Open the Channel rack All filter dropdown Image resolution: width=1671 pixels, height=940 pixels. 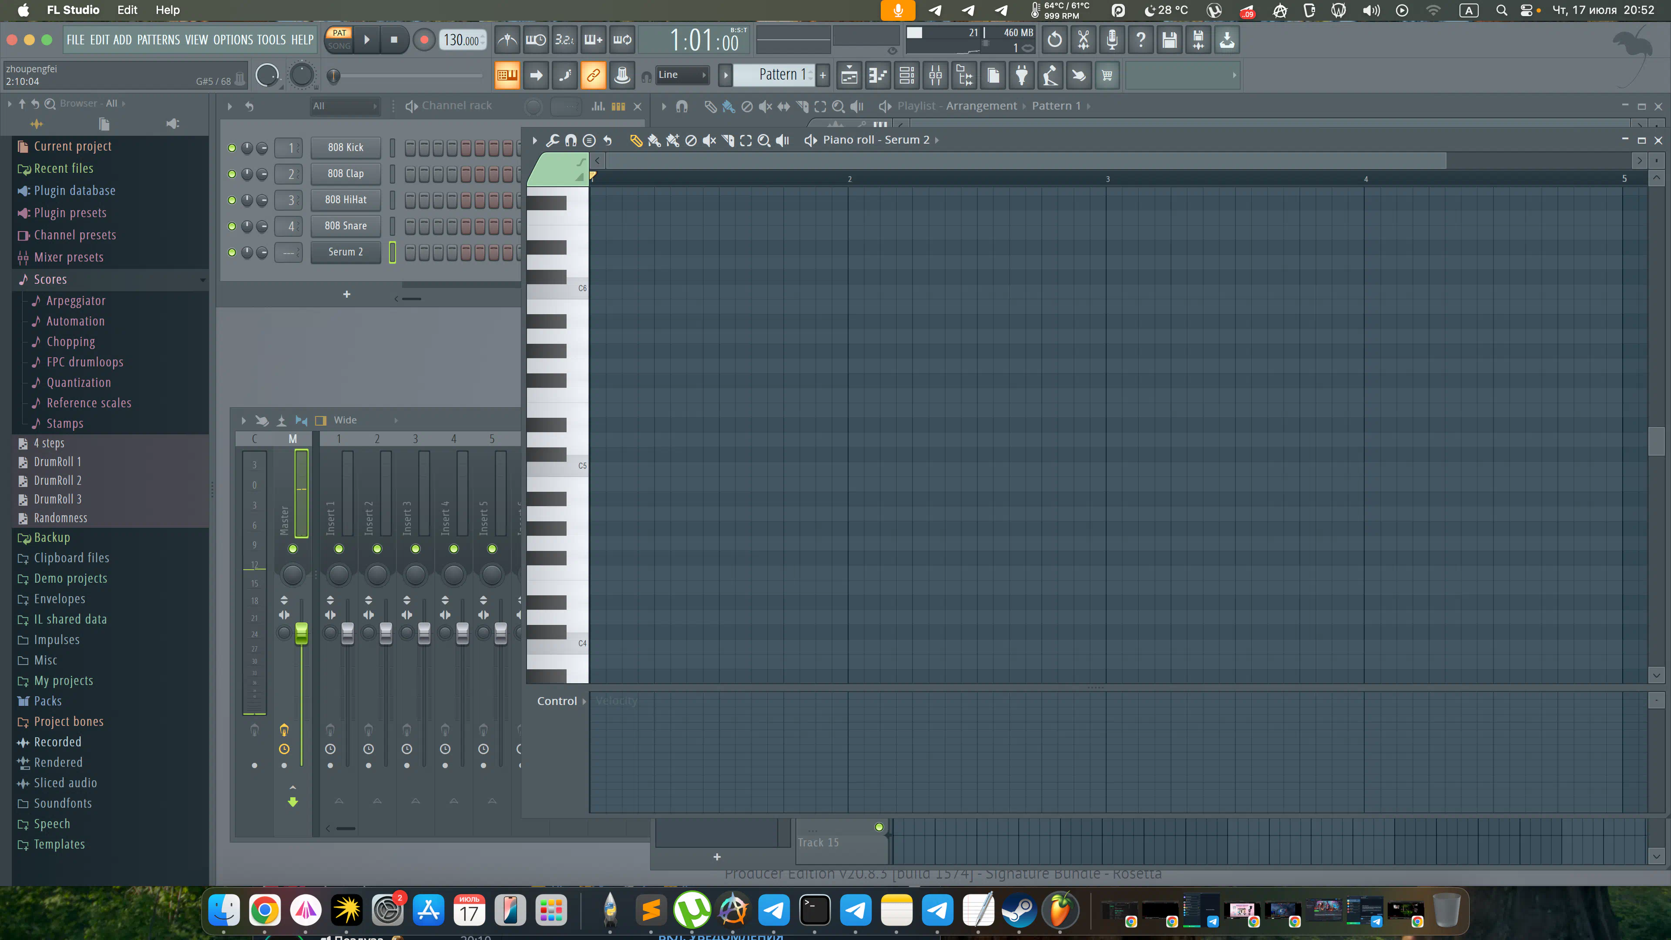pos(345,106)
